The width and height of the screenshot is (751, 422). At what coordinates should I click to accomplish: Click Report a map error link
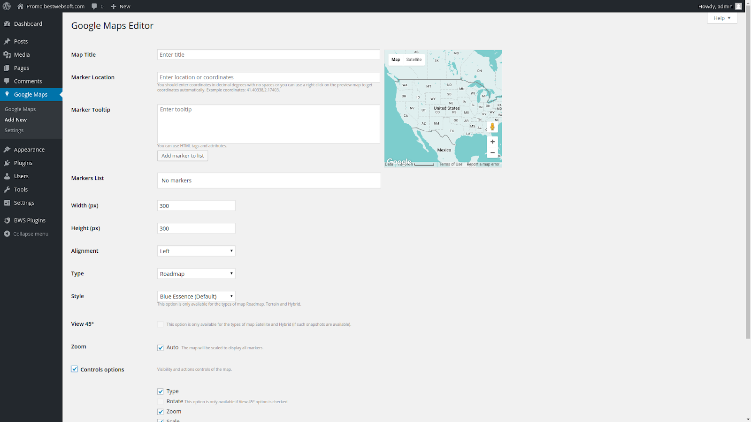483,164
